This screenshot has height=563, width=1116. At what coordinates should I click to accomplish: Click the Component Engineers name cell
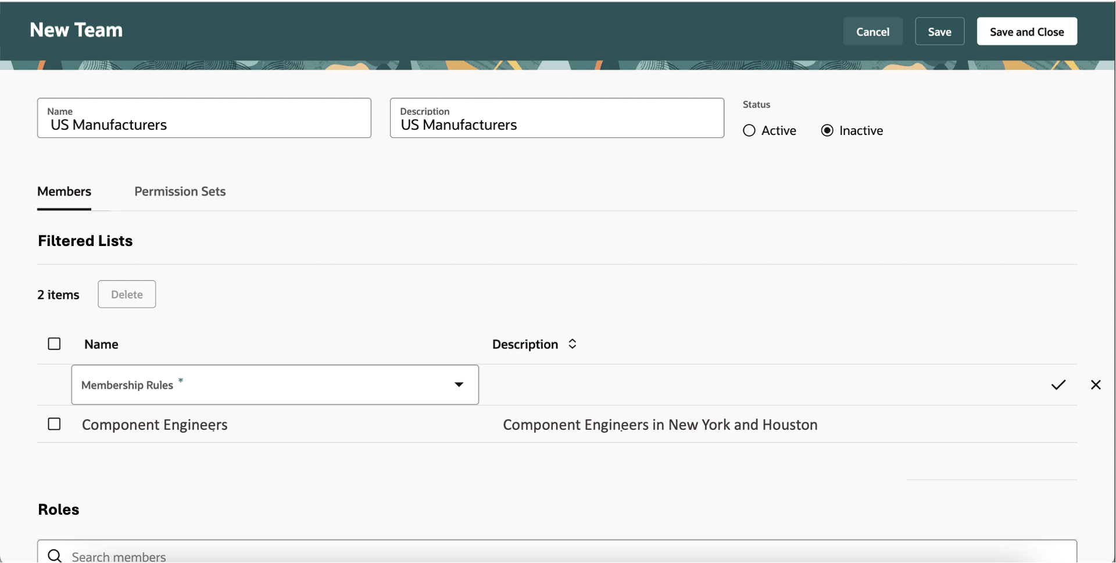pos(155,425)
